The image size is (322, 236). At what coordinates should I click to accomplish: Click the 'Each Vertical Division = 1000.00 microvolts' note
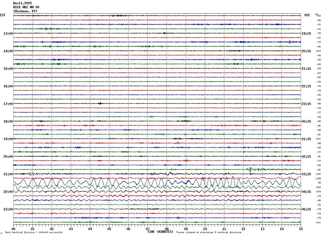[34, 233]
